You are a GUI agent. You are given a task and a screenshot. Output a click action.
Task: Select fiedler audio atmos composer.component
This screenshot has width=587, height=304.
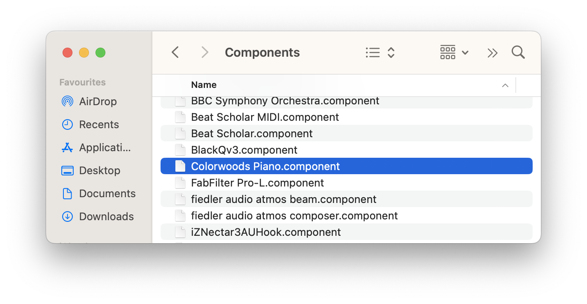[x=294, y=216]
